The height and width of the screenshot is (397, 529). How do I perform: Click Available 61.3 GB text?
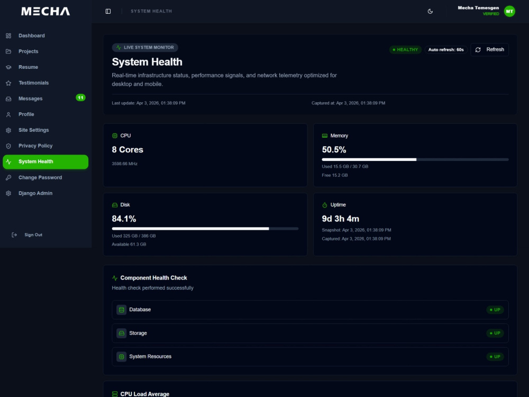129,245
